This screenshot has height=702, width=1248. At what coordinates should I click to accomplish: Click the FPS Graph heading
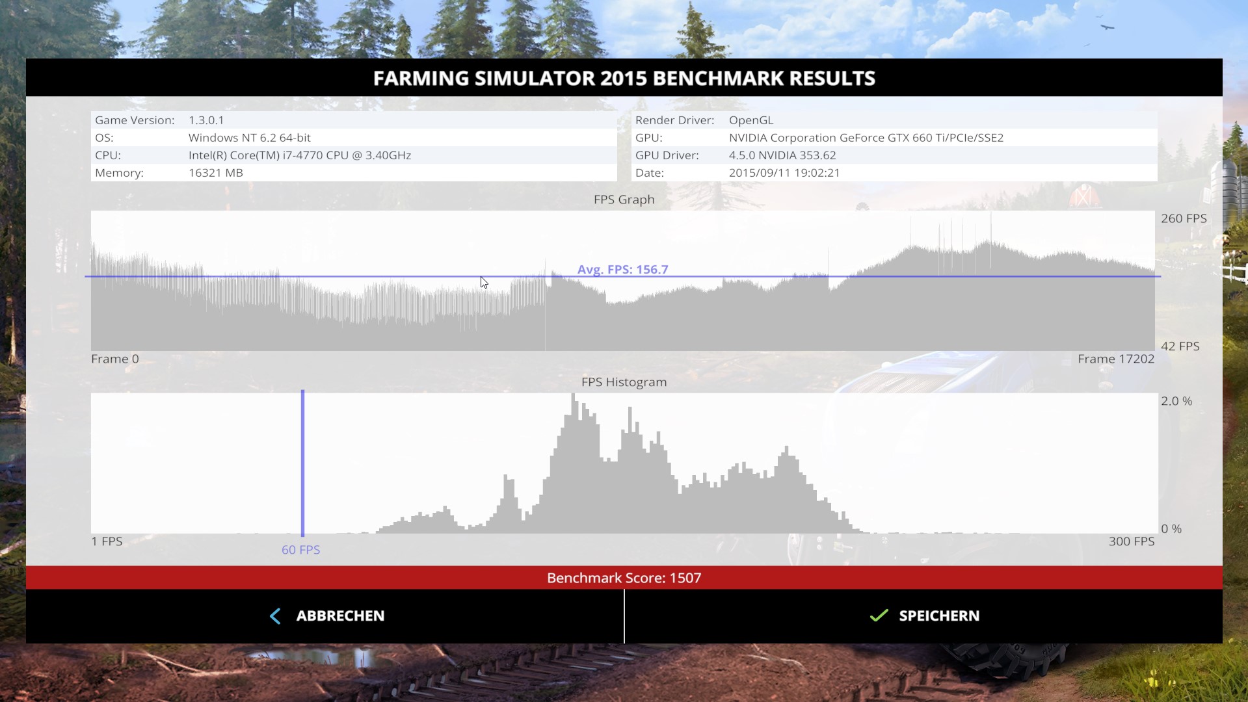(624, 200)
